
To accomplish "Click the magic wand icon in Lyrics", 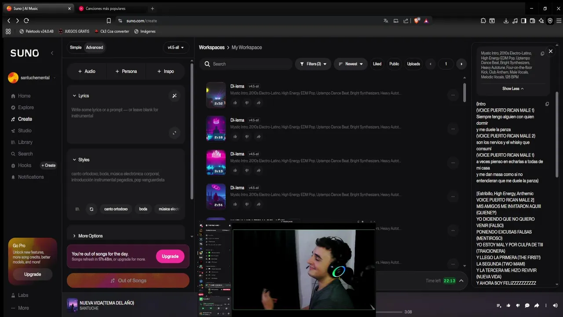I will pyautogui.click(x=175, y=96).
